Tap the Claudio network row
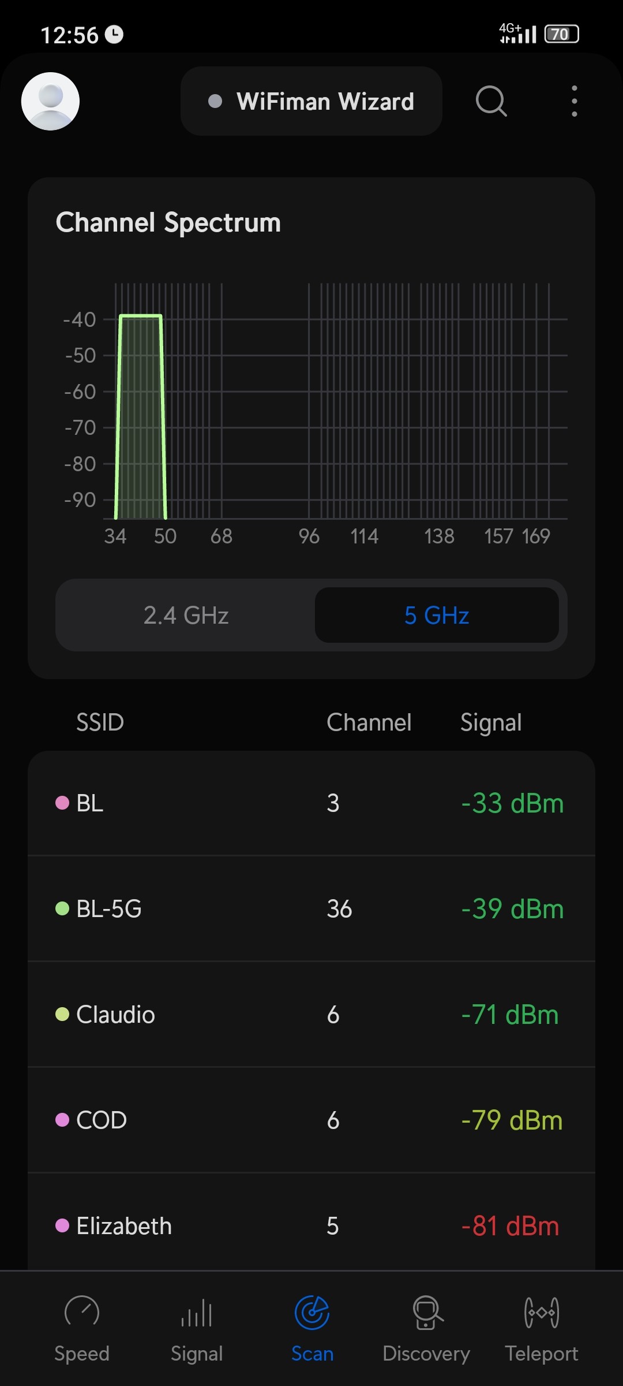This screenshot has width=623, height=1386. point(311,1014)
